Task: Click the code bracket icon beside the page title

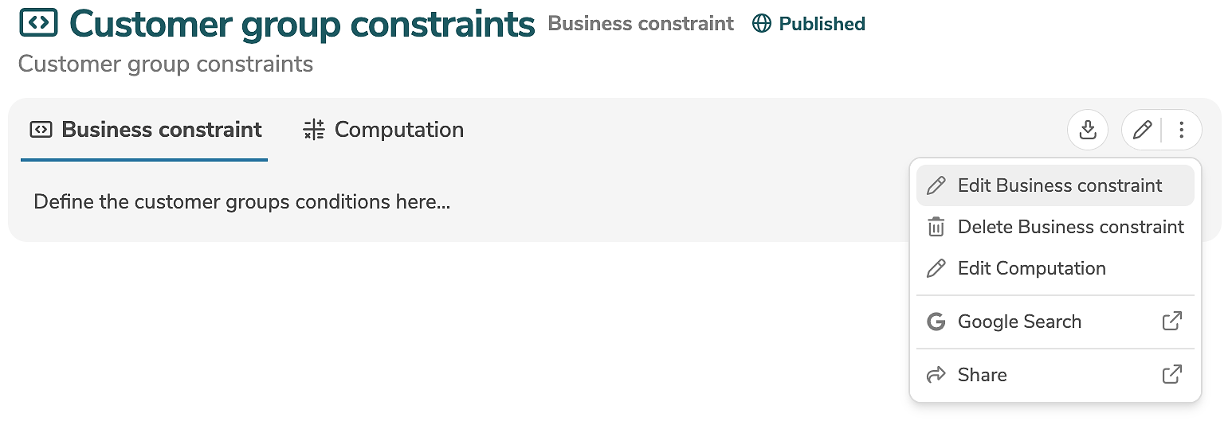Action: [x=38, y=23]
